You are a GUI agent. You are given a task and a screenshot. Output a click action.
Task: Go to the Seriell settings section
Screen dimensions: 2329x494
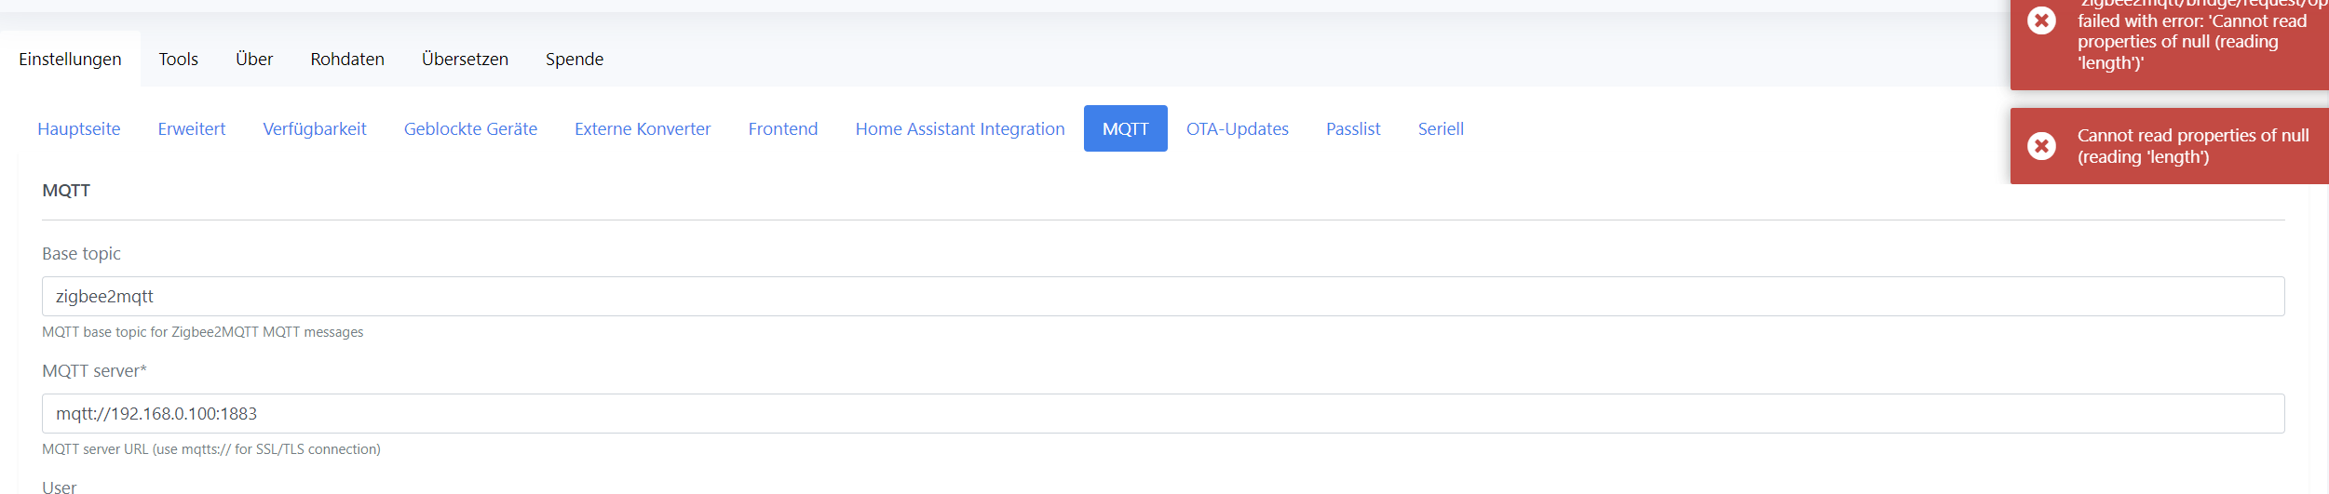click(x=1441, y=129)
